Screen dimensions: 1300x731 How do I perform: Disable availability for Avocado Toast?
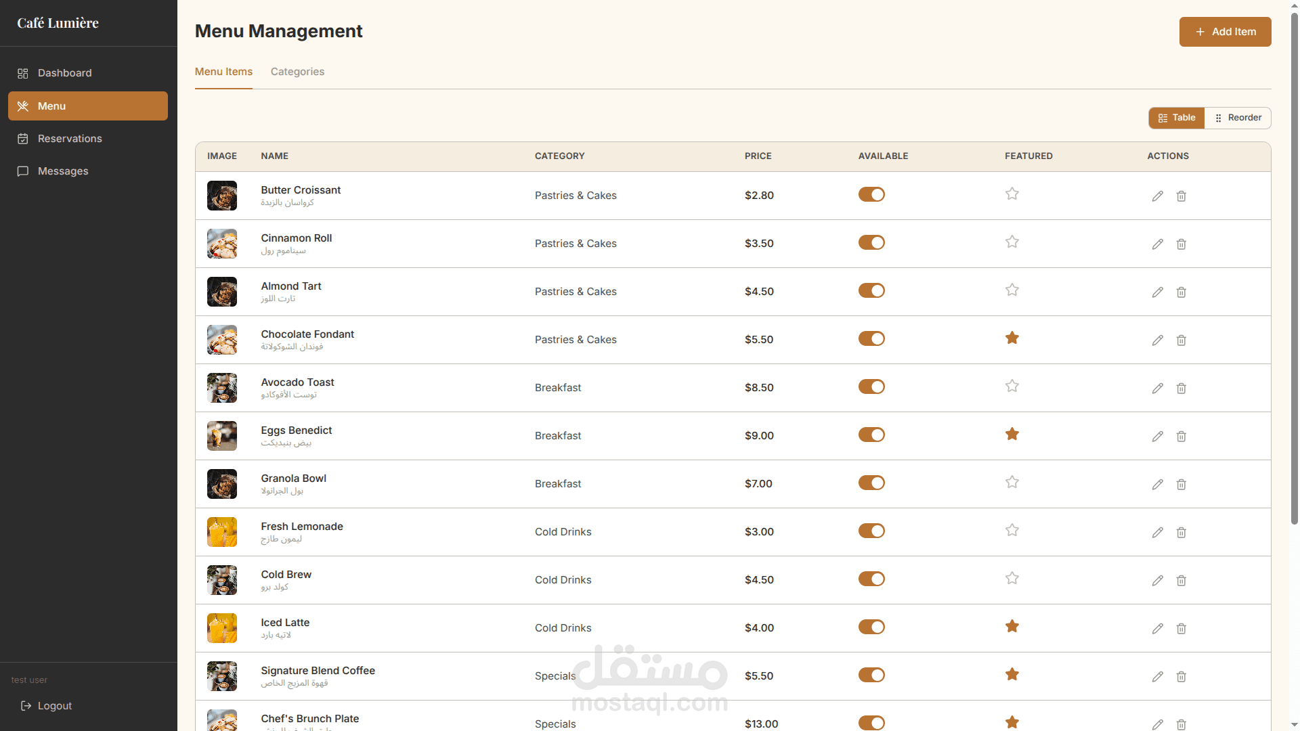click(x=871, y=387)
